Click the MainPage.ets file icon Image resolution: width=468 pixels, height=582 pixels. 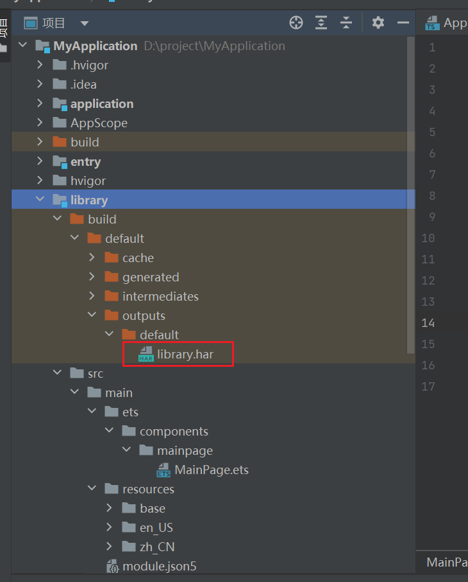tap(163, 470)
